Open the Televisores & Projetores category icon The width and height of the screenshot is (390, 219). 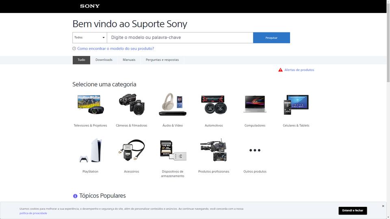[x=91, y=105]
